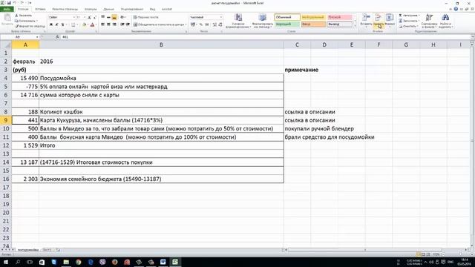Select the orange Ввод cell style swatch
This screenshot has width=475, height=267.
pyautogui.click(x=313, y=24)
